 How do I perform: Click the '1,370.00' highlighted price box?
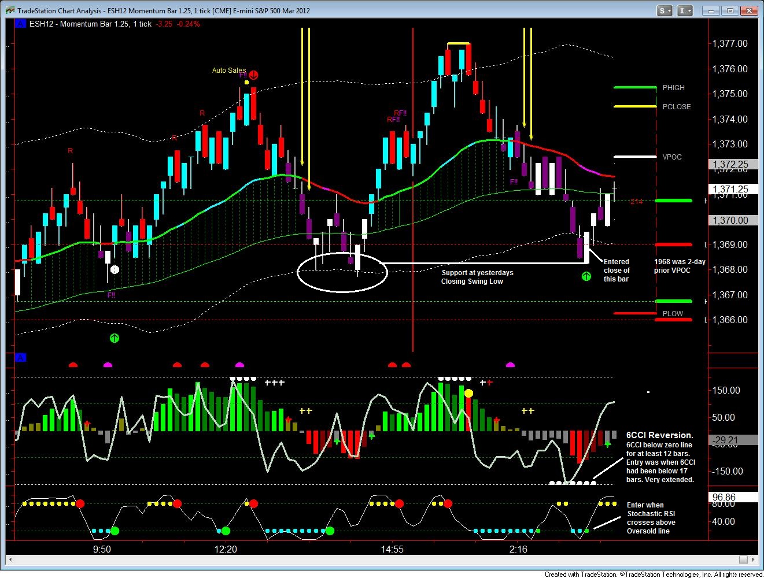[733, 220]
